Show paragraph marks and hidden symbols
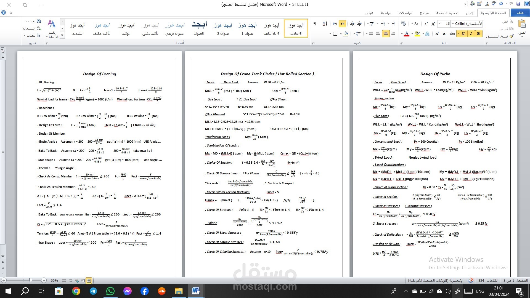This screenshot has width=530, height=298. click(315, 24)
